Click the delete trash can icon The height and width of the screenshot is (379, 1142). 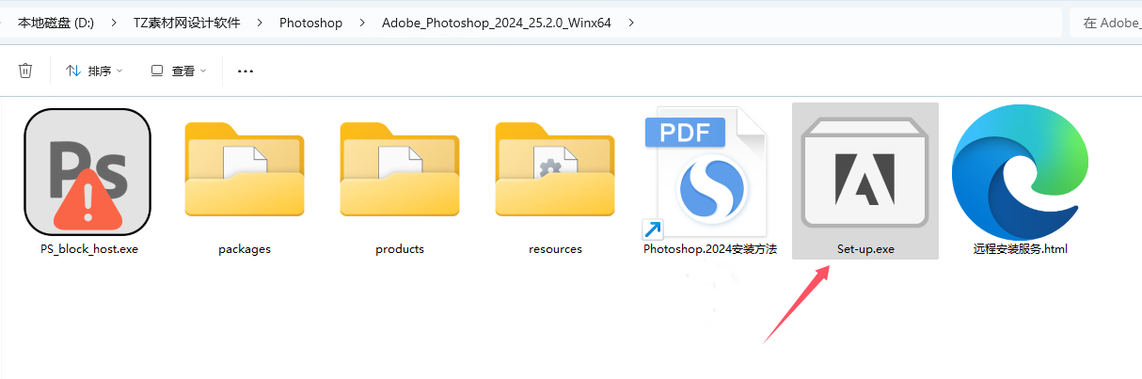coord(25,71)
